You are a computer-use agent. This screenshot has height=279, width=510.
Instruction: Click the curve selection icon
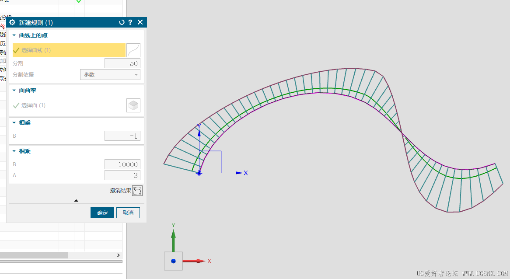(x=133, y=50)
